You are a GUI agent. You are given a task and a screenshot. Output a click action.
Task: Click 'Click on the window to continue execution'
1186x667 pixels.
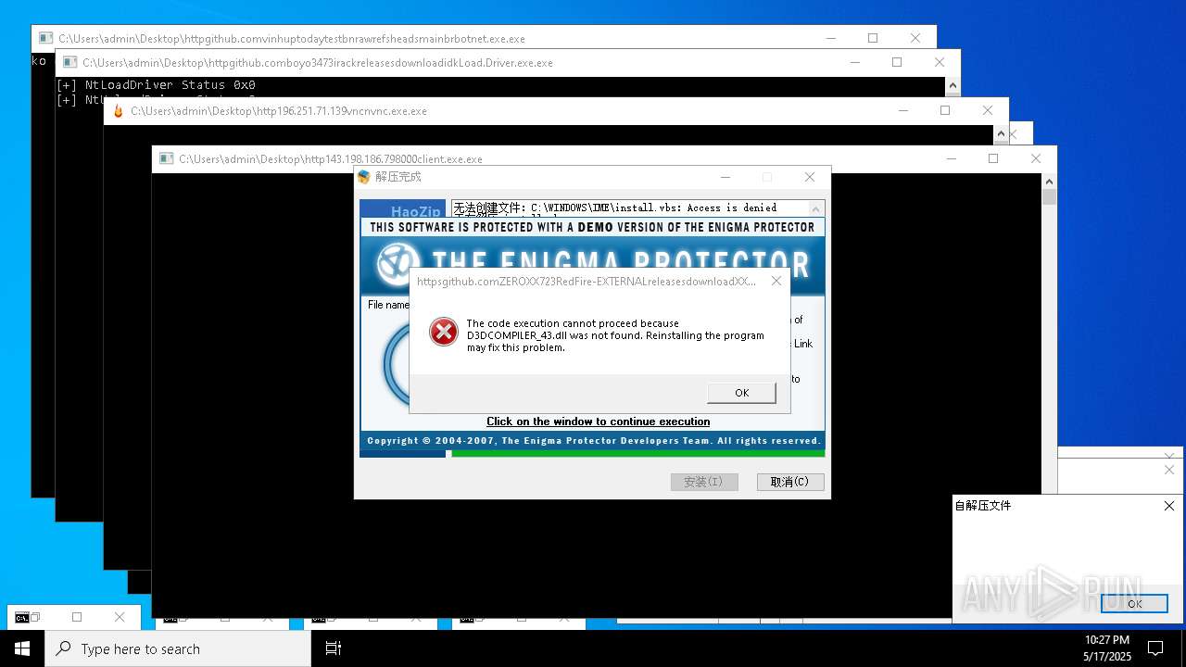tap(599, 422)
